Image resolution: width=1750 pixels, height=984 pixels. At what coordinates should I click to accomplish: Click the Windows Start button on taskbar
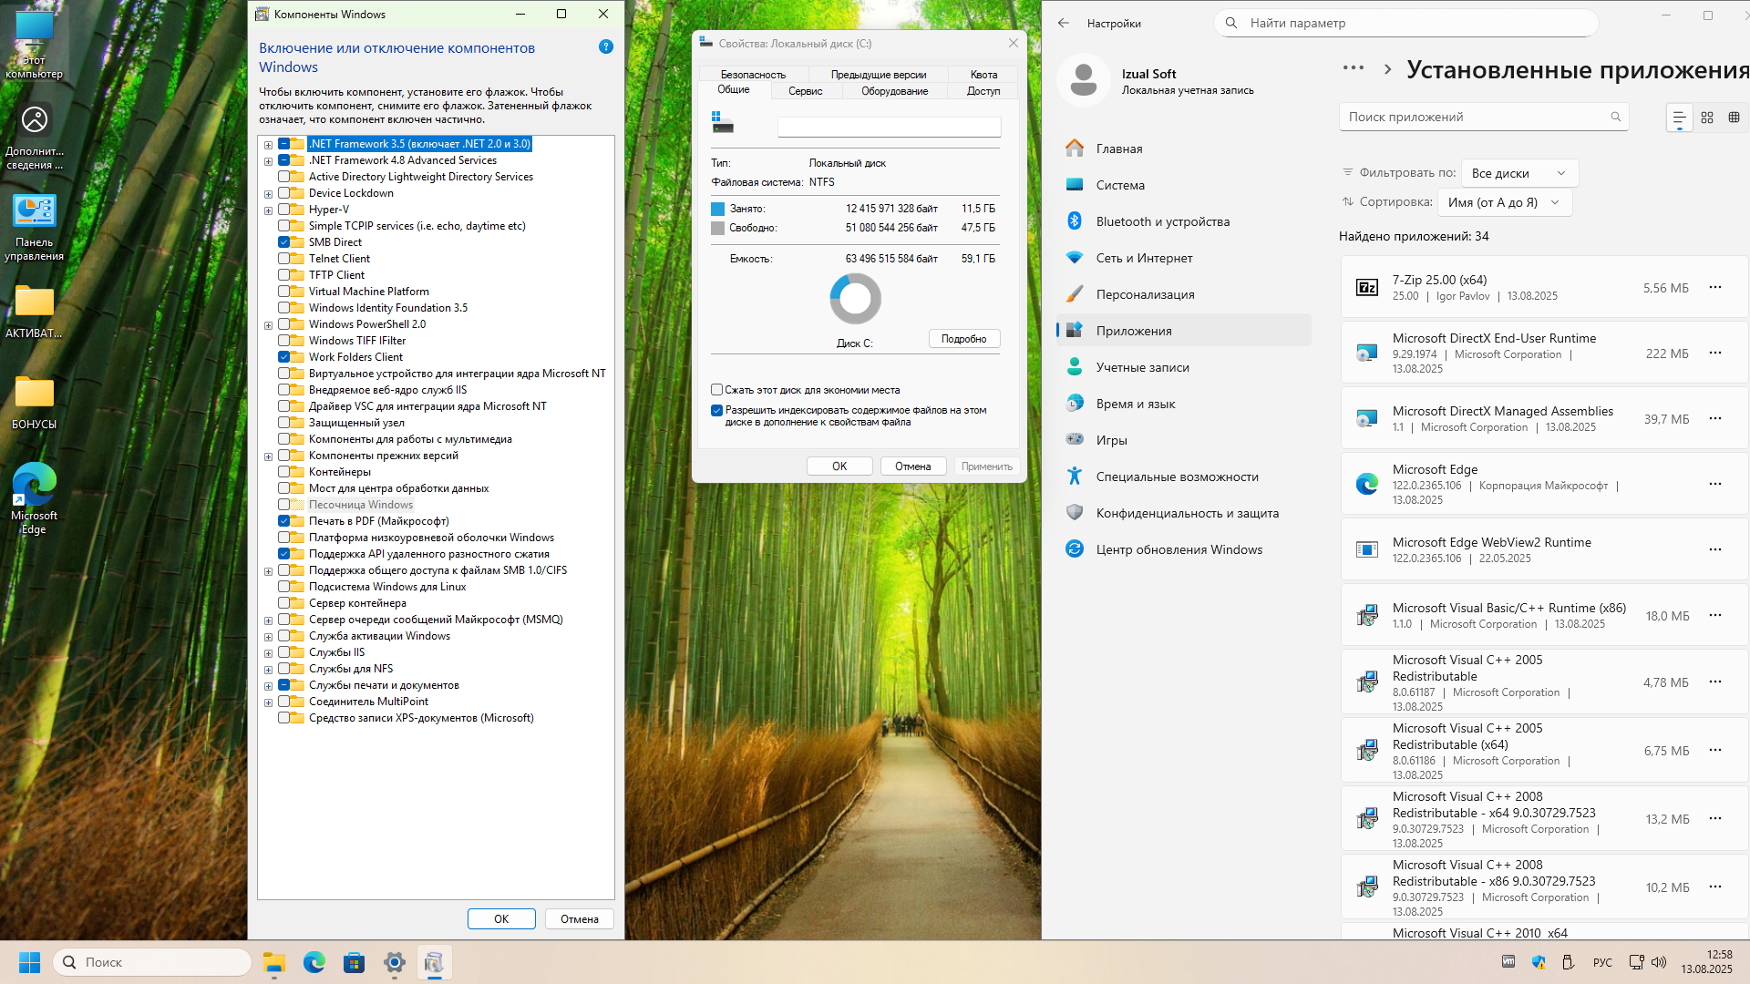click(29, 962)
